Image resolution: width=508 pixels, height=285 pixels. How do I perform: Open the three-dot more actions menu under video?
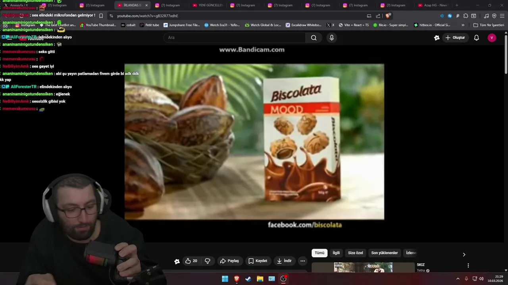302,261
